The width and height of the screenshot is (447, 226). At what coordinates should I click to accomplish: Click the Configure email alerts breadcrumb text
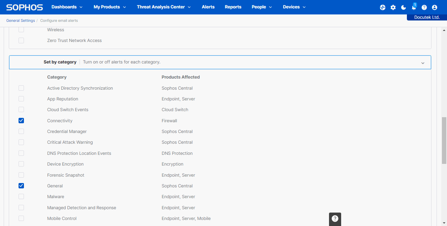point(59,20)
